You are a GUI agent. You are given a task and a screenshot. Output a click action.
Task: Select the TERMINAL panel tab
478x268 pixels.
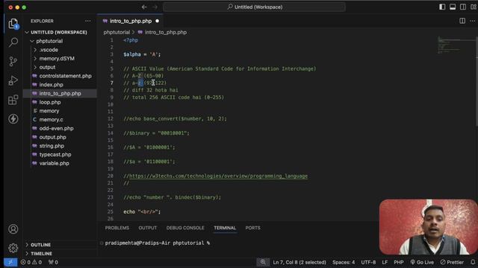(225, 228)
